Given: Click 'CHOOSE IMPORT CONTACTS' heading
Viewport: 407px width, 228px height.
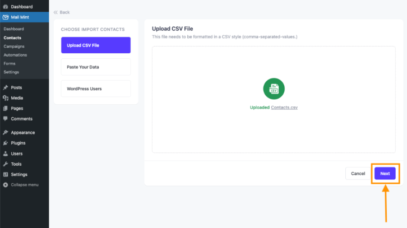Looking at the screenshot, I should (92, 29).
